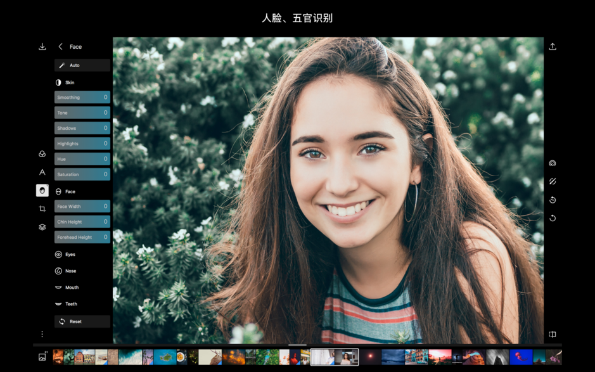The image size is (595, 372).
Task: Open the Crop tool in the left sidebar
Action: pos(42,209)
